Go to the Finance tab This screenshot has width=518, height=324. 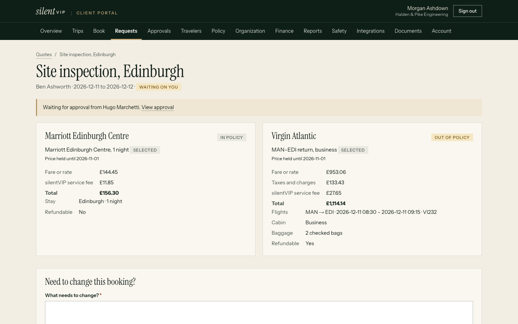point(284,31)
